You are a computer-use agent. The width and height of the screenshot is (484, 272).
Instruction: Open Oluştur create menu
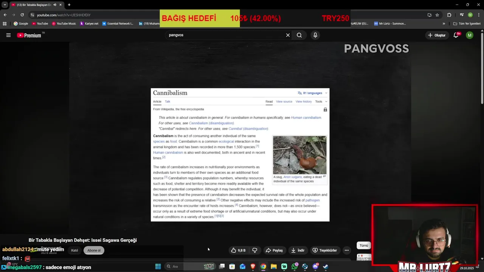click(x=436, y=35)
